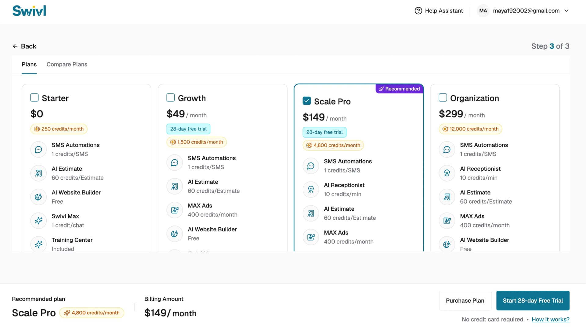586x330 pixels.
Task: Click the footer 4,800 credits/month badge
Action: tap(92, 313)
